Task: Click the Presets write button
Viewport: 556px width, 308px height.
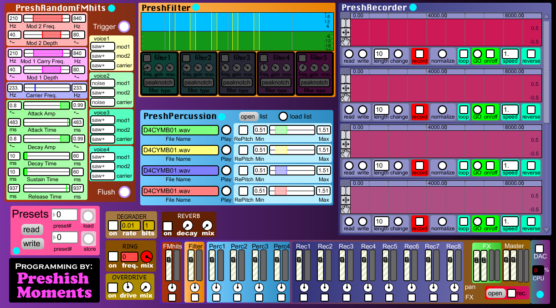Action: click(32, 243)
